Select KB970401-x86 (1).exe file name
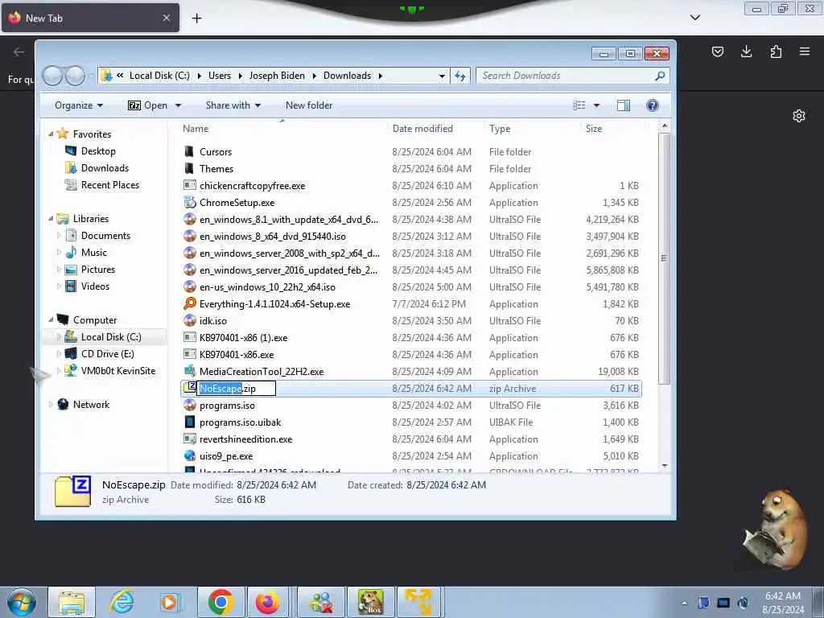Screen dimensions: 824x618 [243, 338]
